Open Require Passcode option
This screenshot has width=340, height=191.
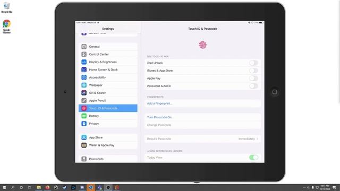[202, 139]
